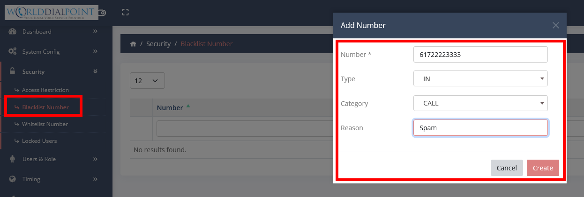Click the Reason field containing Spam
584x197 pixels.
point(480,127)
